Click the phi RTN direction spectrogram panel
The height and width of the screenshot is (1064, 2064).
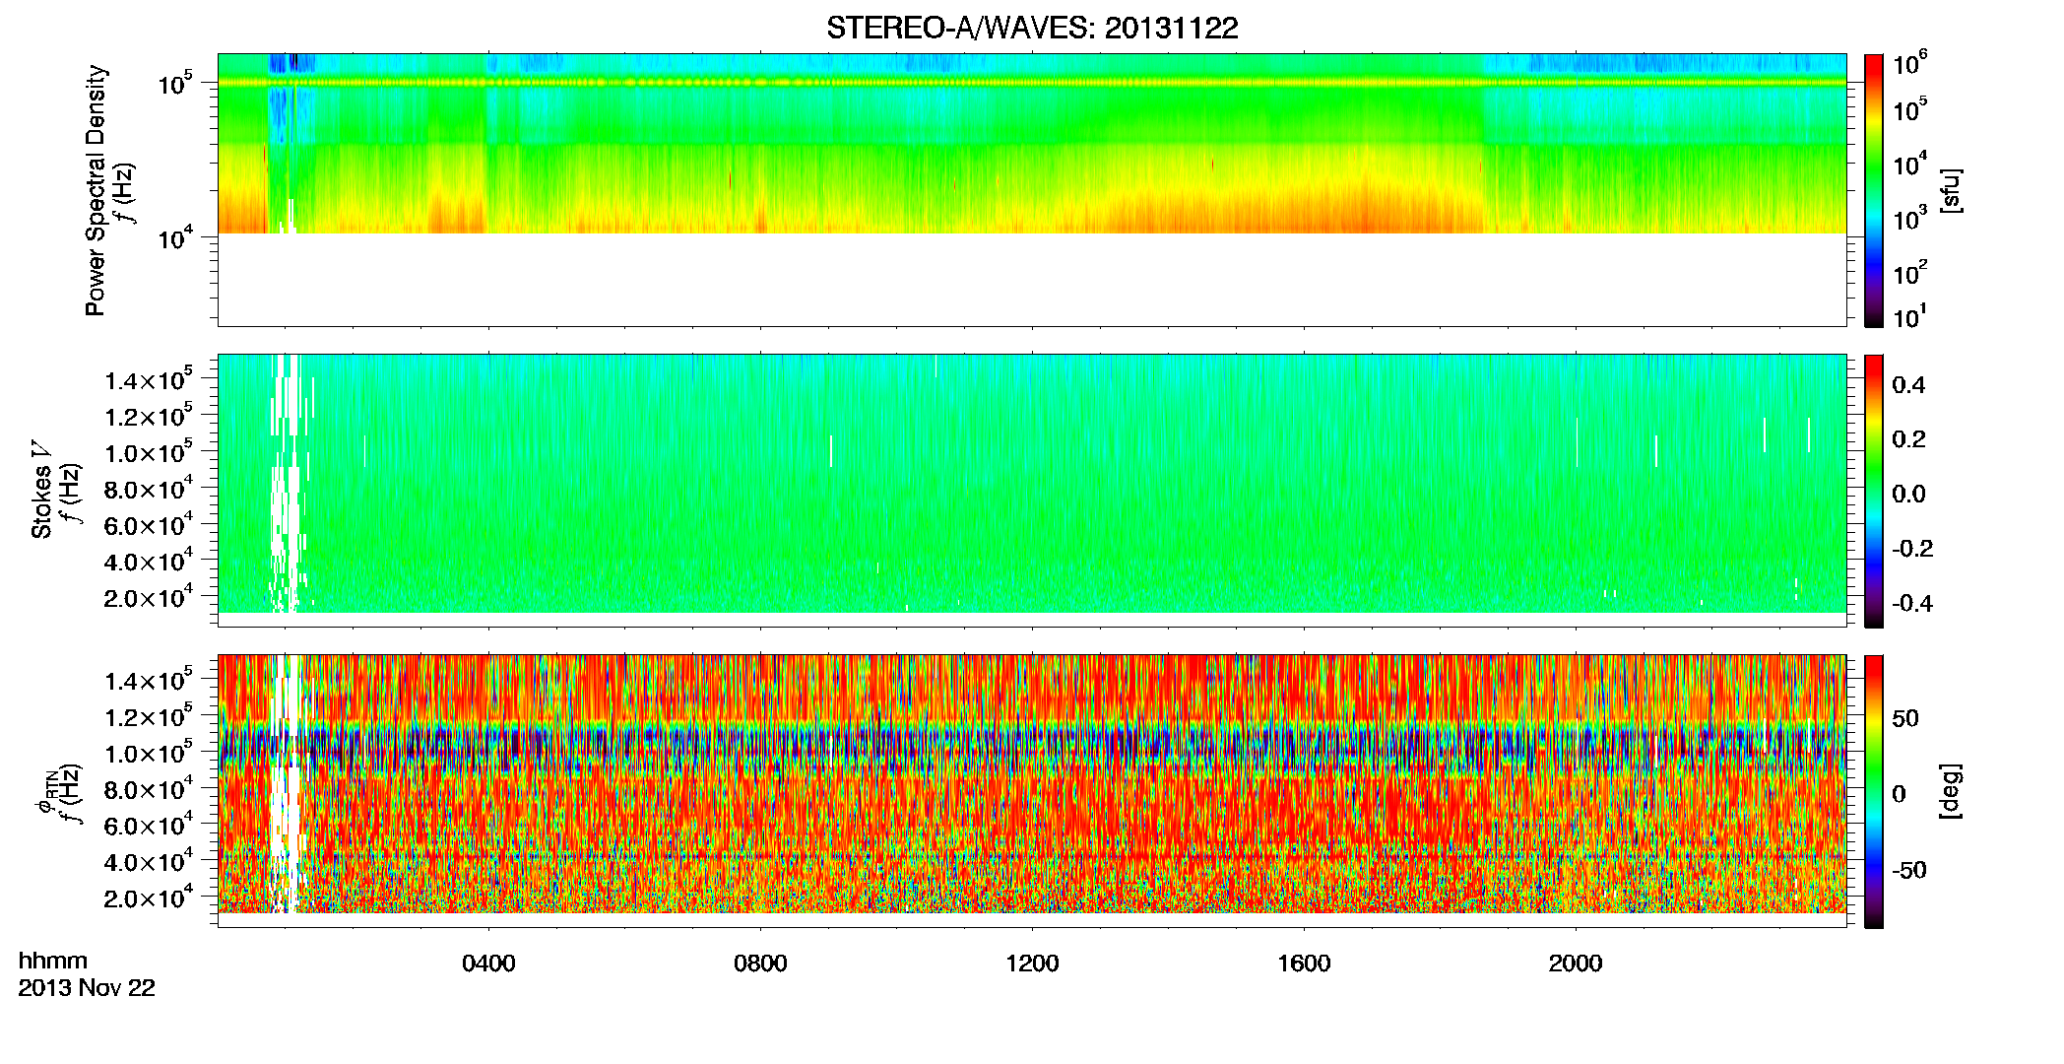[x=1032, y=791]
